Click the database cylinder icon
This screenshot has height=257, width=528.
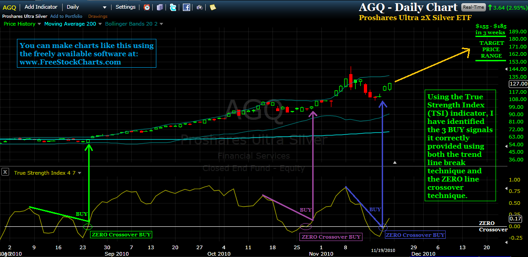(160, 7)
